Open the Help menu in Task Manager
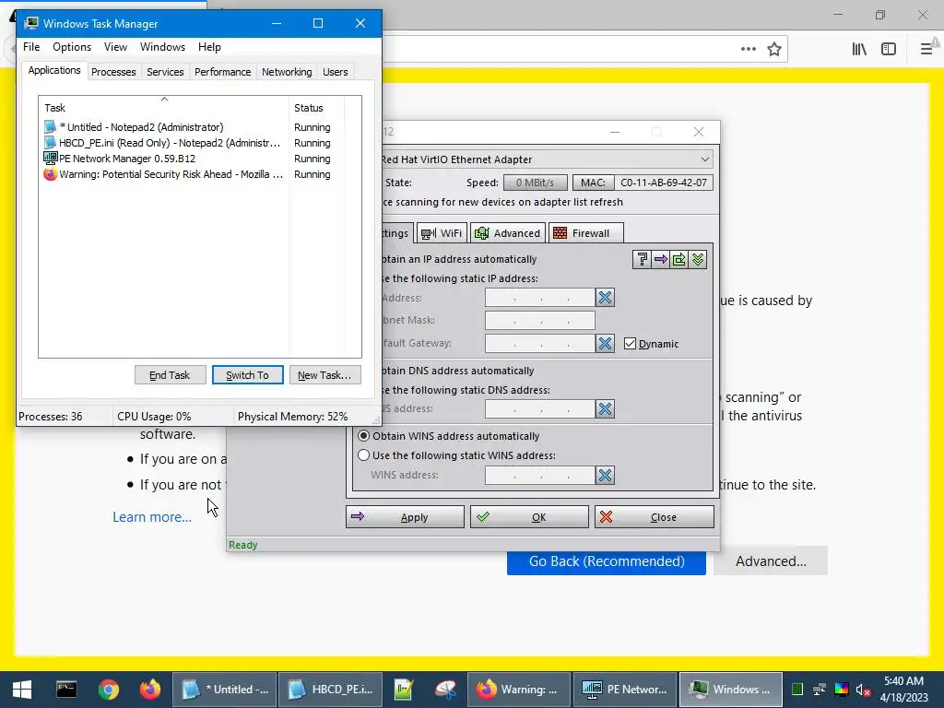 click(x=209, y=47)
